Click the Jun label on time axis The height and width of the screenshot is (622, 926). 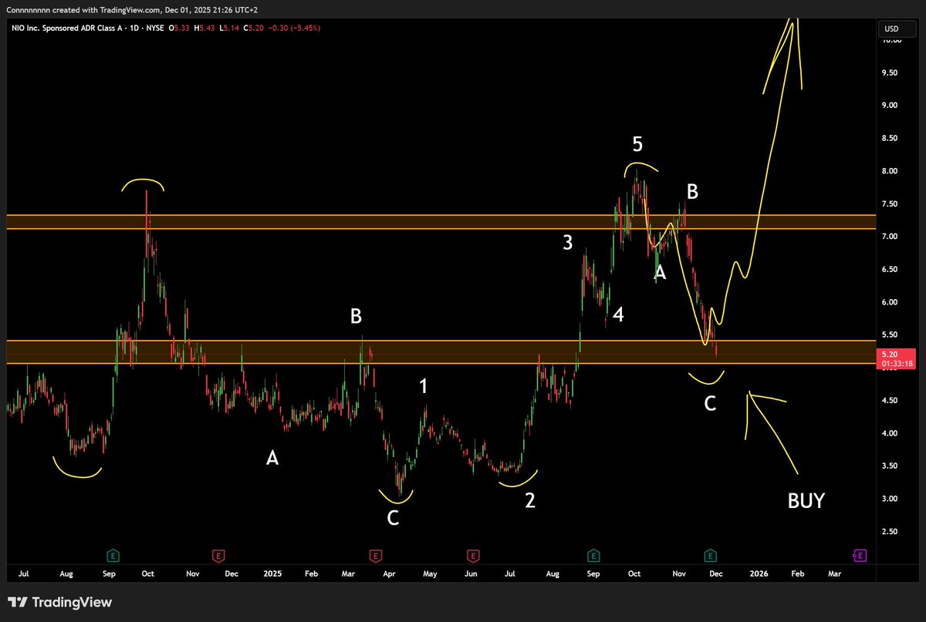point(469,574)
